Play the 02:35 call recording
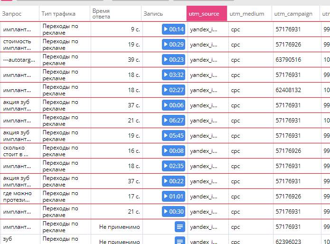This screenshot has height=244, width=330. click(173, 166)
